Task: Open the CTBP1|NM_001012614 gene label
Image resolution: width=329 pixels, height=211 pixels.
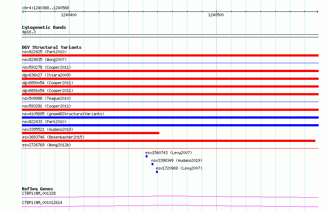Action: (42, 203)
